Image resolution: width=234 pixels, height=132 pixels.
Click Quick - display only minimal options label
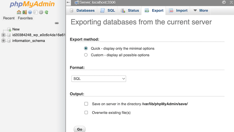[123, 49]
